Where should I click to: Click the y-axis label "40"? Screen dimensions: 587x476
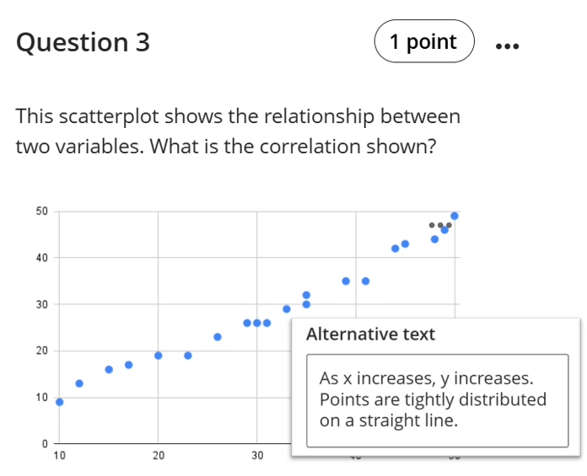point(41,258)
